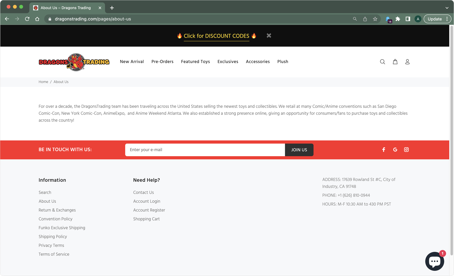View site info lock icon

click(x=50, y=19)
